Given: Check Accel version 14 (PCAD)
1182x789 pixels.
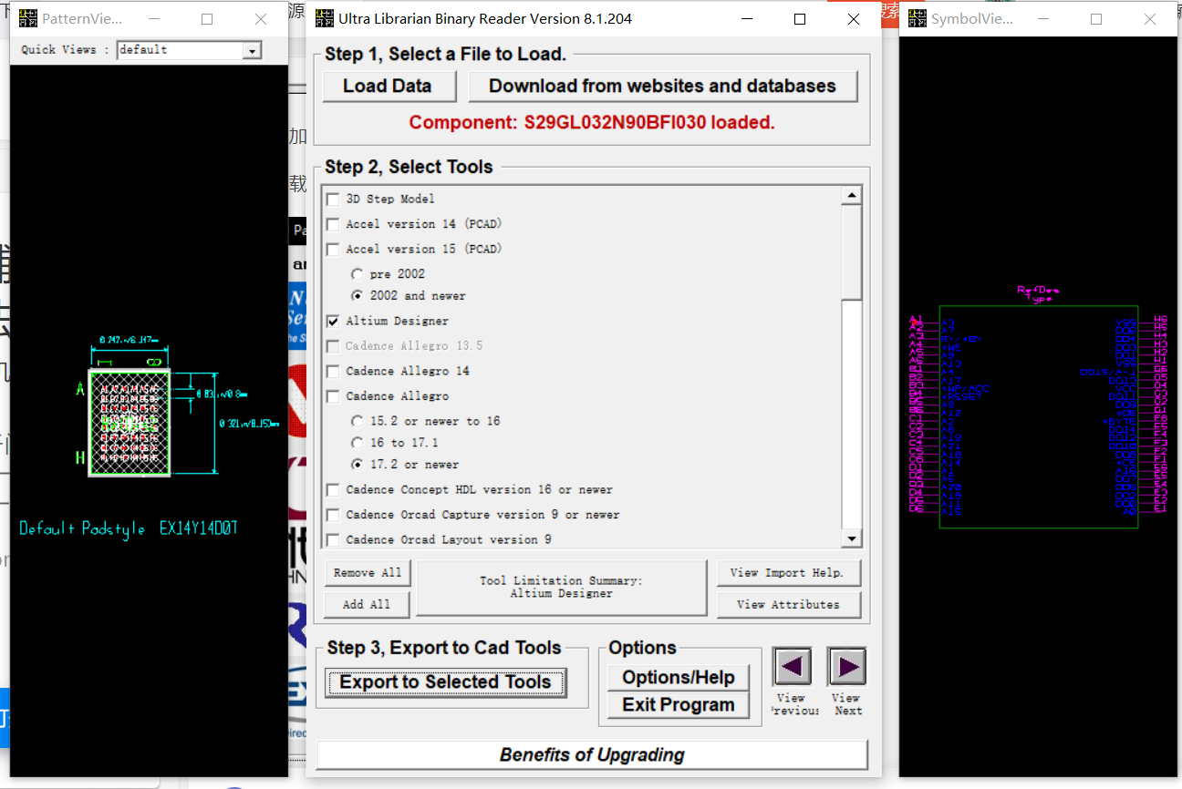Looking at the screenshot, I should coord(333,224).
